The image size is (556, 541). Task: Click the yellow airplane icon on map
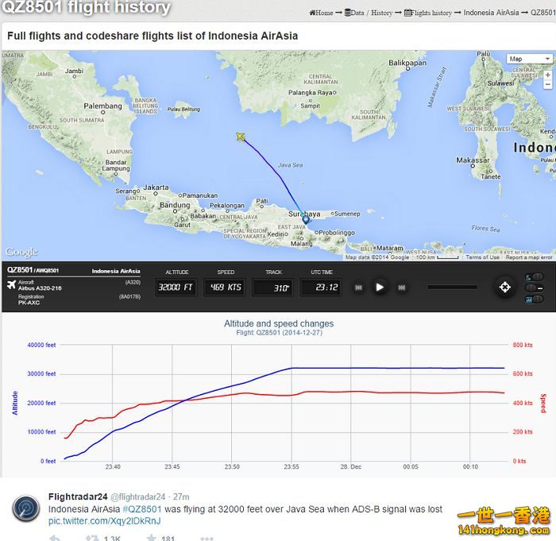(x=240, y=137)
